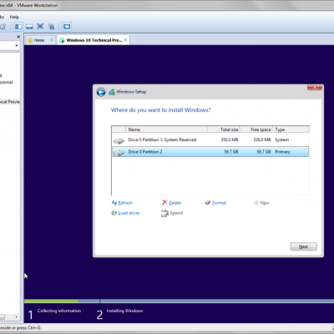Click the red X Delete icon
334x334 pixels.
pyautogui.click(x=164, y=203)
